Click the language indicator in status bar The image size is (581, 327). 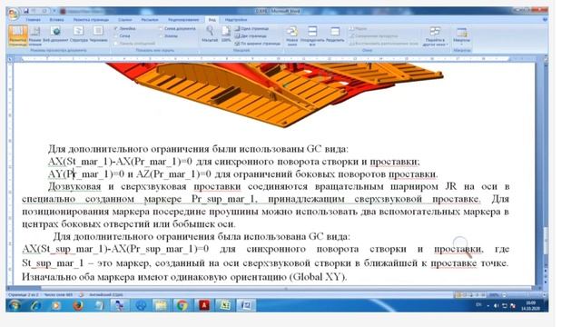106,294
